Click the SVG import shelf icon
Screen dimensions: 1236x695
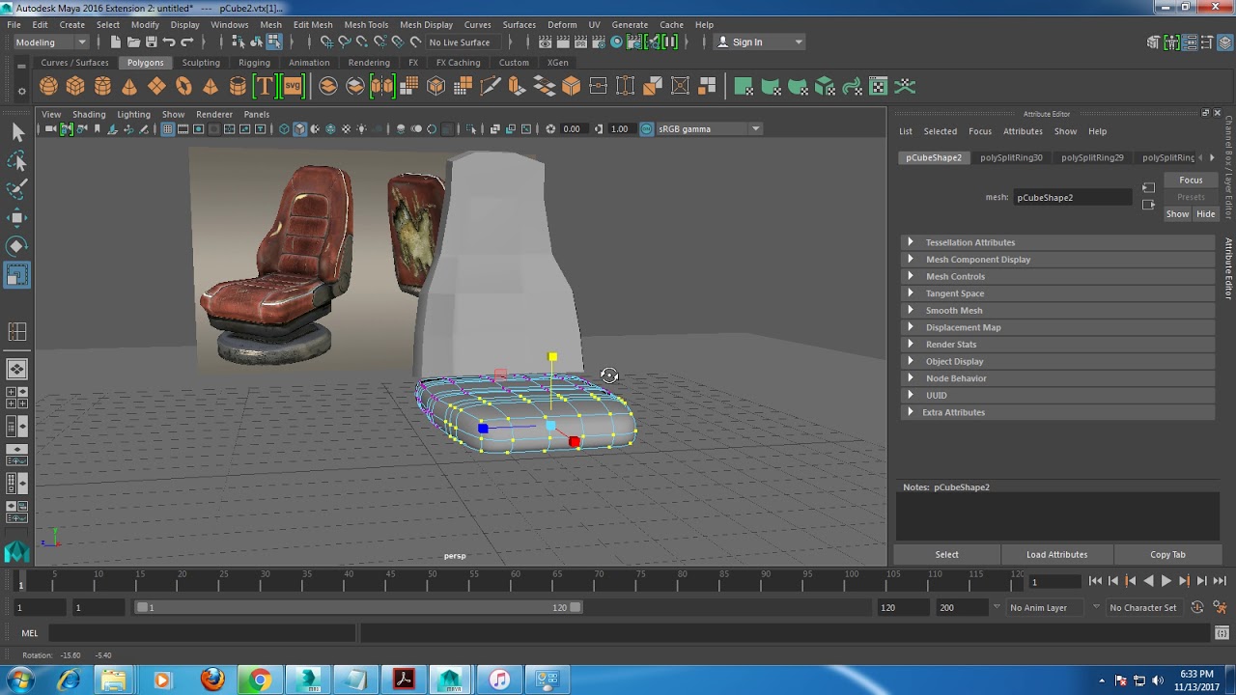292,86
